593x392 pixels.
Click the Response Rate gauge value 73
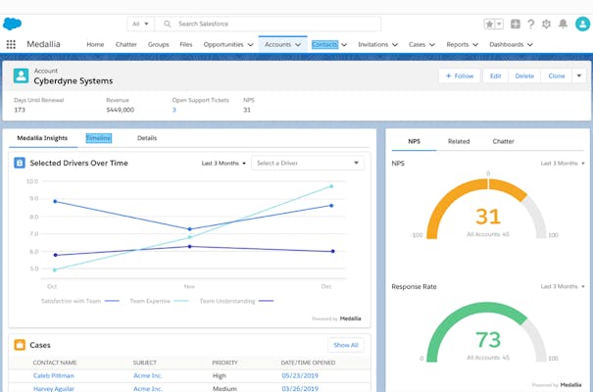point(488,339)
